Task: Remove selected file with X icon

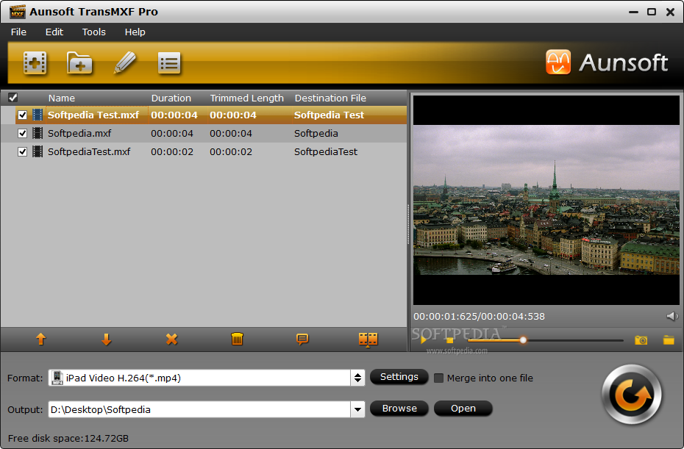Action: click(x=172, y=340)
